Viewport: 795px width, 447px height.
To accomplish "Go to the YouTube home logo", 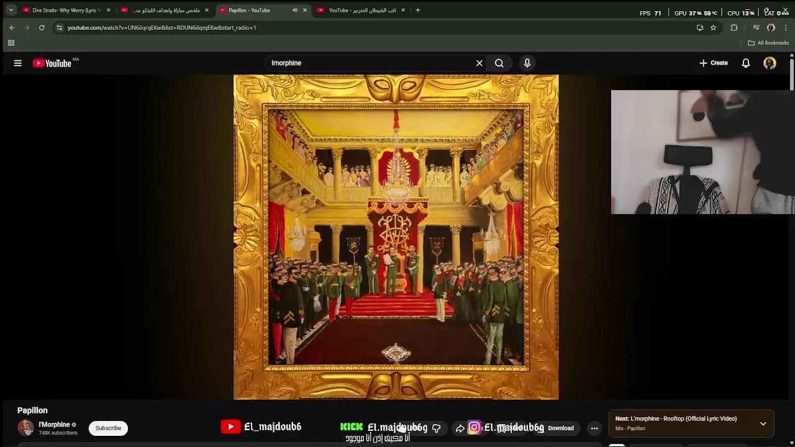I will pos(52,63).
